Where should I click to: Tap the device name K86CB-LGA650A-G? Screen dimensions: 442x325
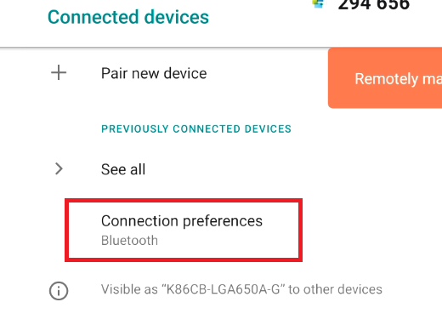(223, 289)
